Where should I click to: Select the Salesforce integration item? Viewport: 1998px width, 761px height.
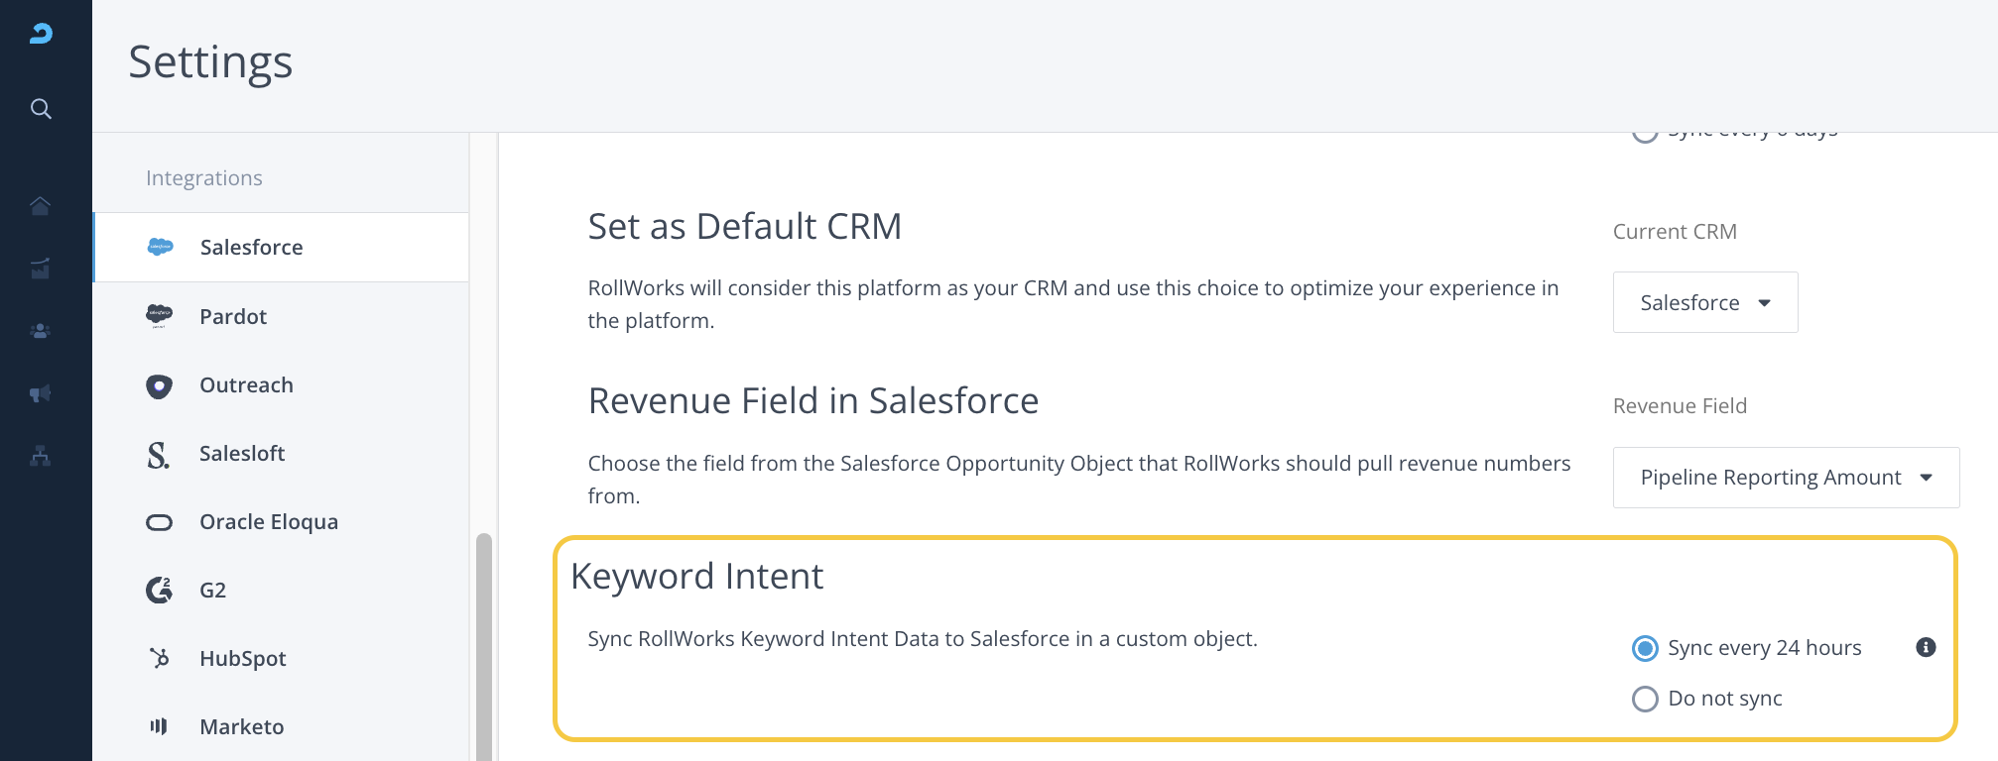tap(251, 248)
